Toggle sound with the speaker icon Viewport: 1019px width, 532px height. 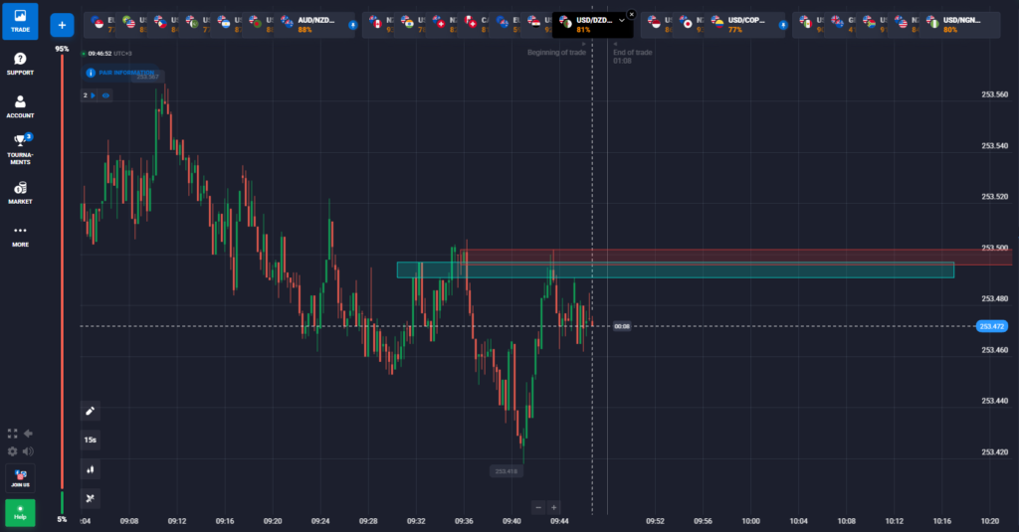point(28,450)
